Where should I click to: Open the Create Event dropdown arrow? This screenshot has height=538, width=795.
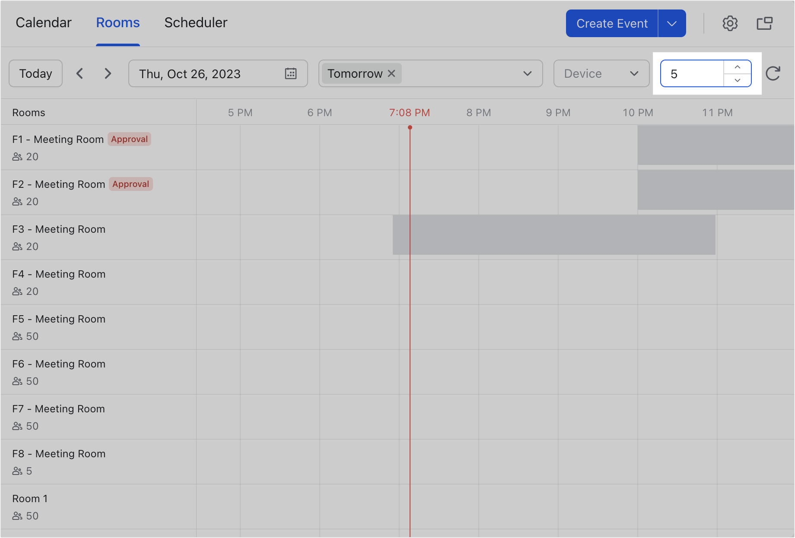pyautogui.click(x=672, y=23)
